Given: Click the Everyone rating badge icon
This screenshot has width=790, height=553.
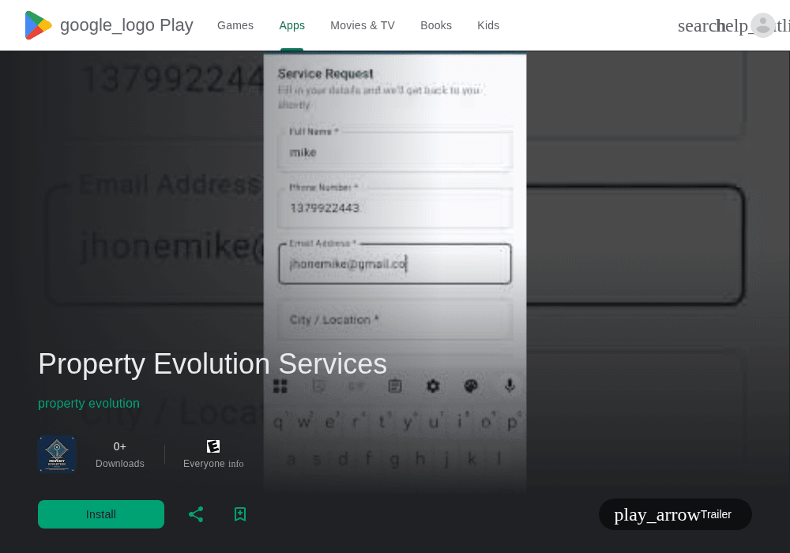Looking at the screenshot, I should tap(213, 446).
